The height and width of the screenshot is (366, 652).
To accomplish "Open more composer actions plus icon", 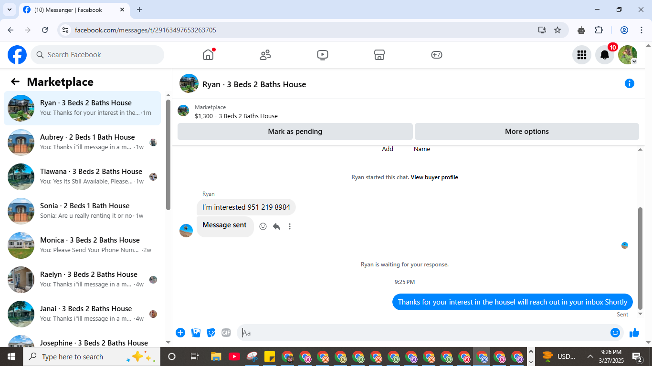I will point(180,333).
